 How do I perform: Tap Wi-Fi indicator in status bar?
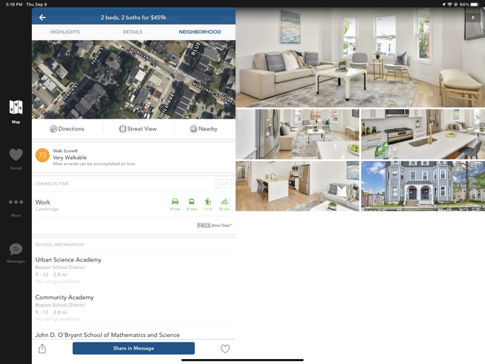[450, 4]
